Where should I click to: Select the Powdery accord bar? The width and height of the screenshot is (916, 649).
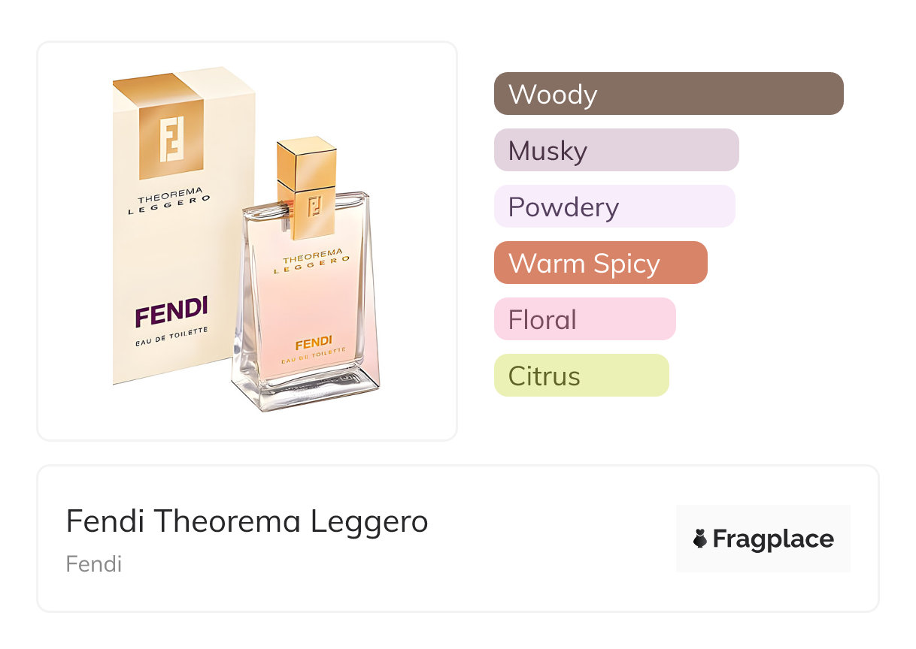[x=614, y=207]
